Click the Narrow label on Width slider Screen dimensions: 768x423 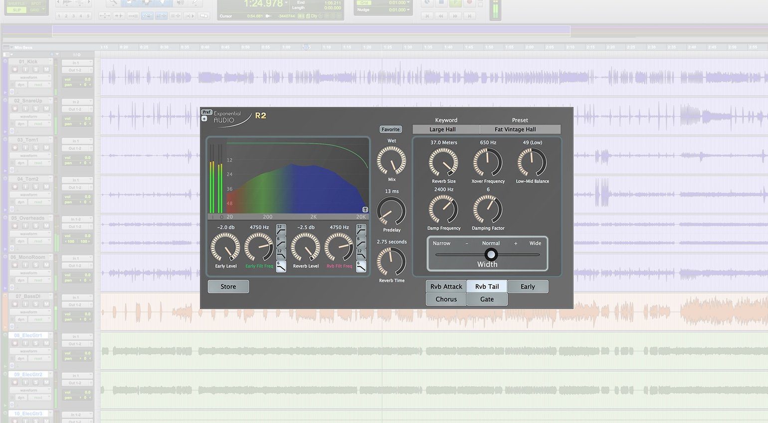click(x=441, y=243)
